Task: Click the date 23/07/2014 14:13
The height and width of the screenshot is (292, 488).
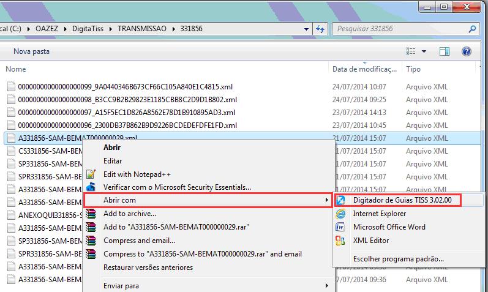Action: [359, 113]
